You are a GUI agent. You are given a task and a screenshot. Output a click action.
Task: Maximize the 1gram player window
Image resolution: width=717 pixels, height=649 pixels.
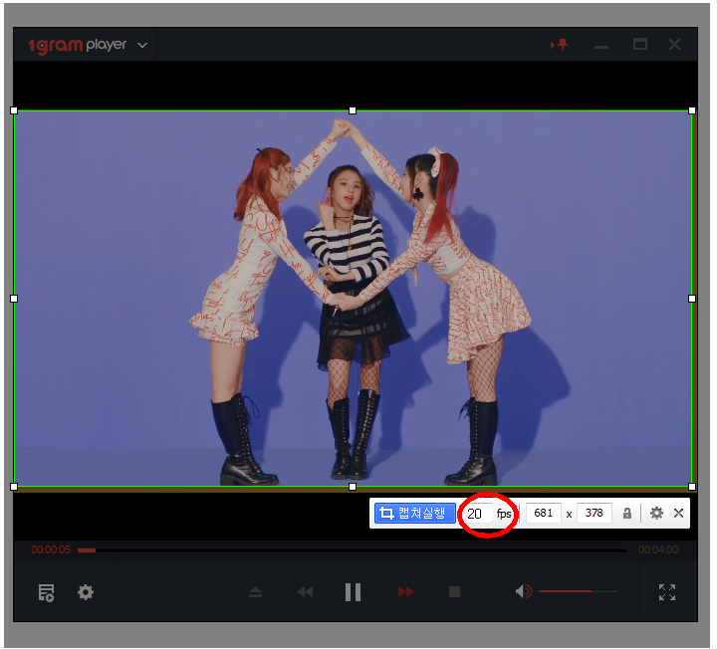tap(640, 45)
